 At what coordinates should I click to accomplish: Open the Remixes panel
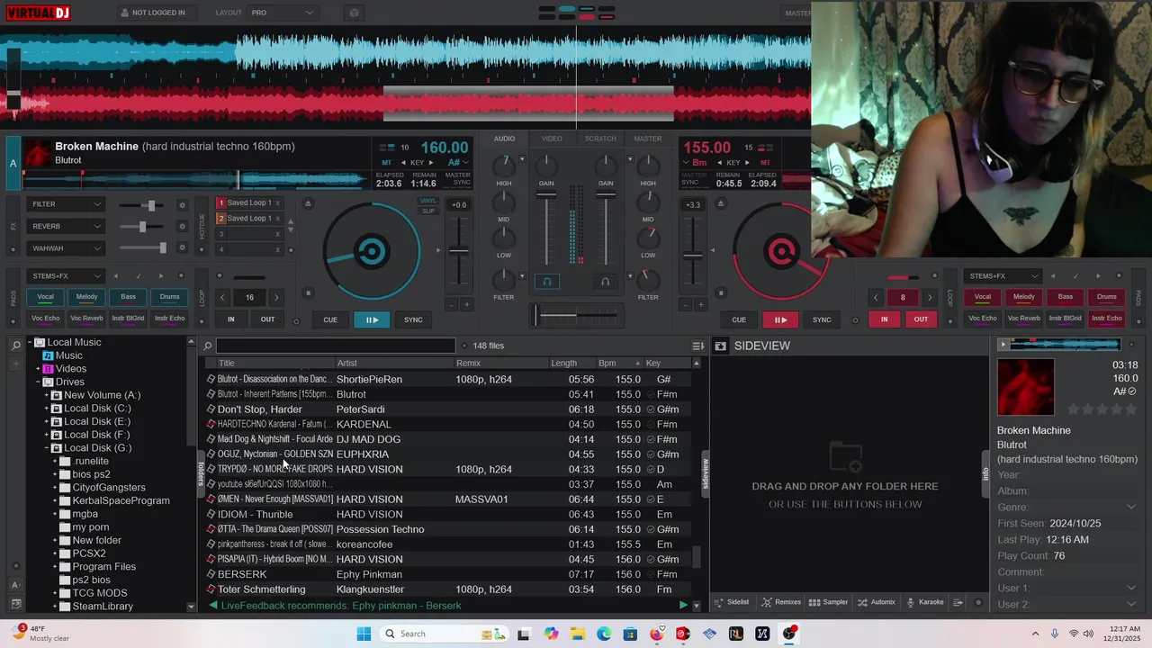pos(781,602)
